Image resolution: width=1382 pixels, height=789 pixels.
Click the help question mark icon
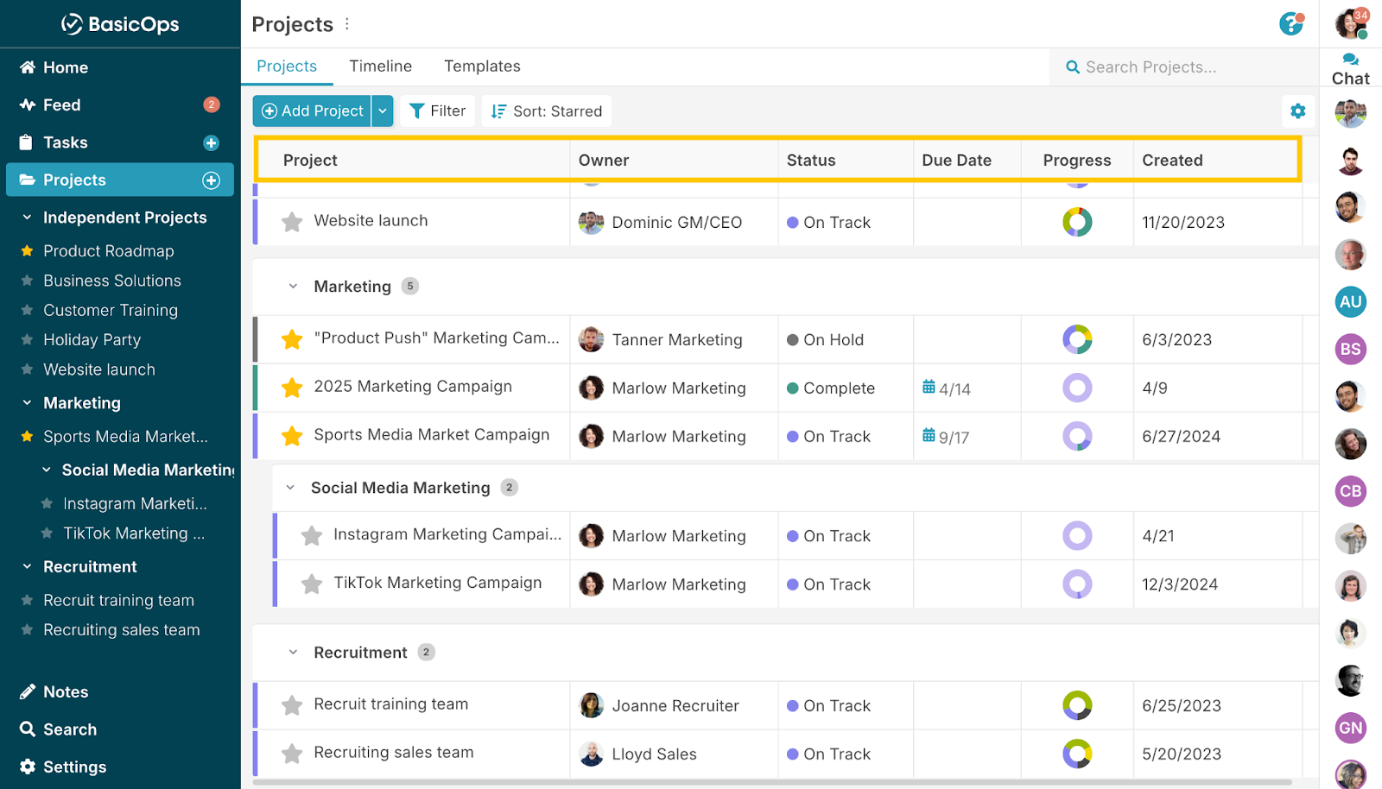click(1290, 24)
